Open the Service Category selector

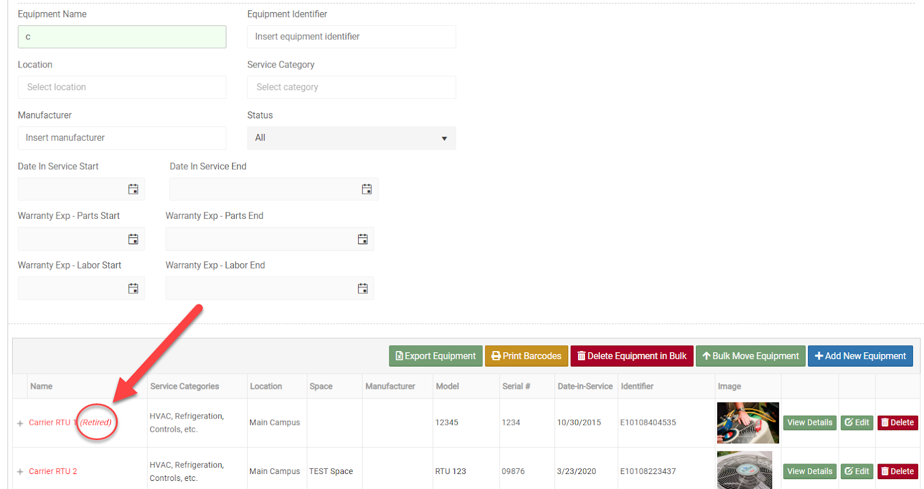coord(351,87)
